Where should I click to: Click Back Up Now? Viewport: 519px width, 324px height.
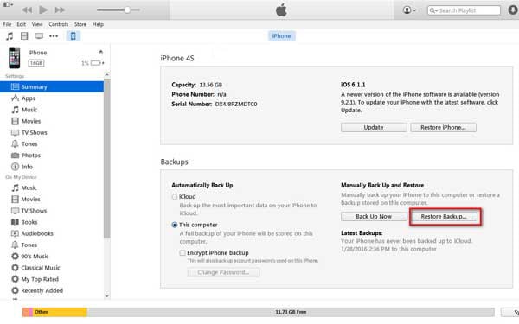374,217
